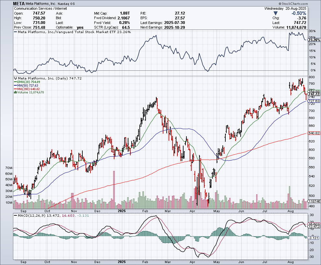This screenshot has height=265, width=321.
Task: Click the MA(50) 727.63 legend entry
Action: point(26,85)
